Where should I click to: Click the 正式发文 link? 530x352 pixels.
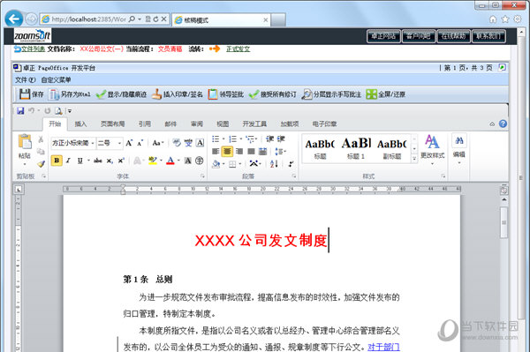[x=238, y=49]
